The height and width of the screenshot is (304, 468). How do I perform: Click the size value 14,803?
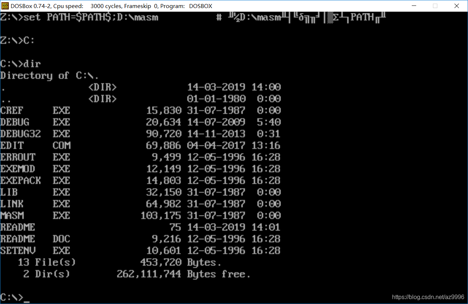click(x=164, y=181)
